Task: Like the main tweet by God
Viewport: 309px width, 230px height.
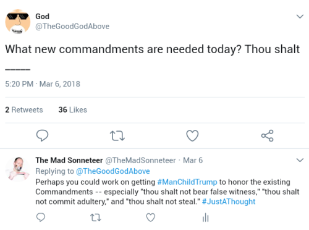Action: click(x=192, y=135)
